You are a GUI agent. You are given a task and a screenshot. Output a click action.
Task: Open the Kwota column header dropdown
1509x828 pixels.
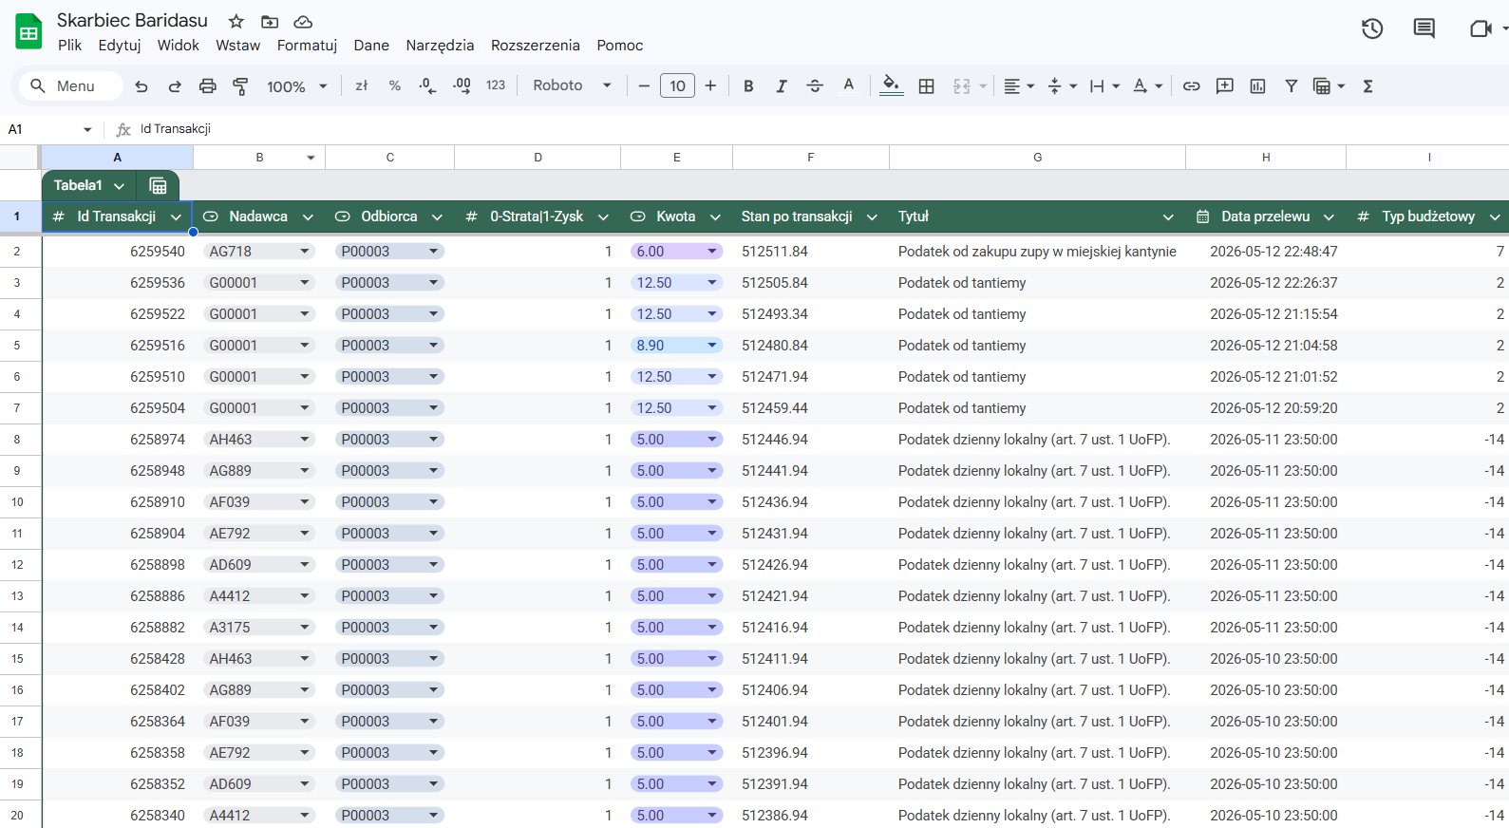click(715, 217)
